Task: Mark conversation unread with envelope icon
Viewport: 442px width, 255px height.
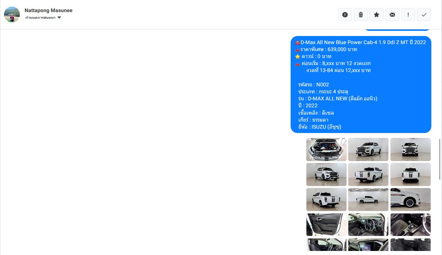Action: pos(392,15)
